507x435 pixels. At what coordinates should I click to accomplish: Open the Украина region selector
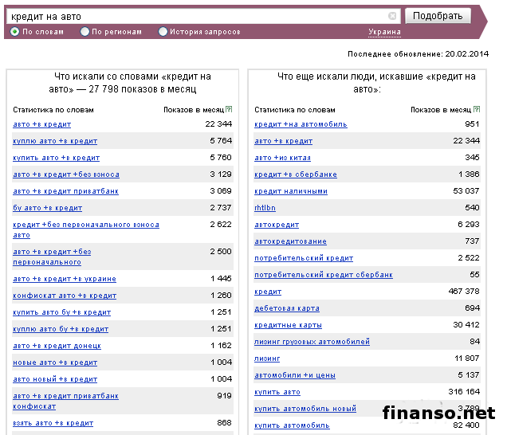[x=384, y=32]
